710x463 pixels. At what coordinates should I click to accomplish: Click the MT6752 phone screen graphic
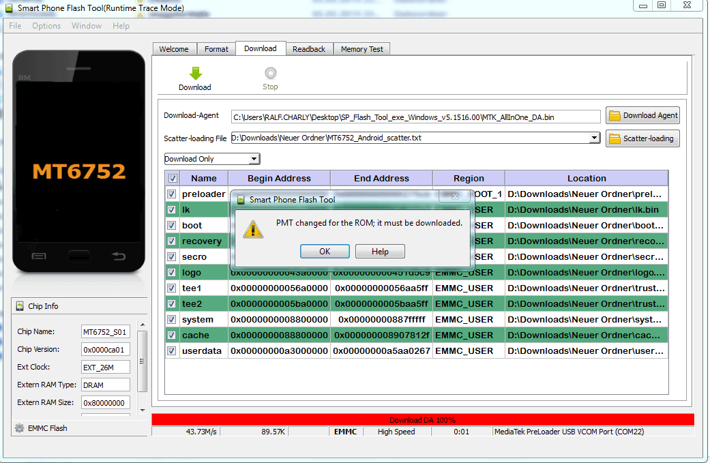tap(79, 162)
